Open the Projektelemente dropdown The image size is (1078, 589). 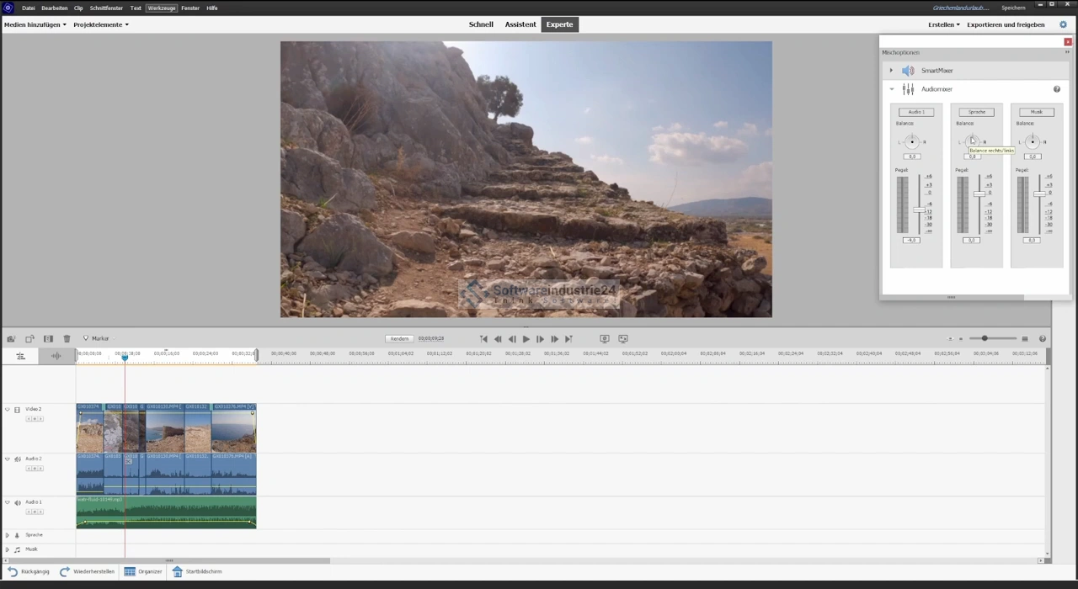click(101, 24)
